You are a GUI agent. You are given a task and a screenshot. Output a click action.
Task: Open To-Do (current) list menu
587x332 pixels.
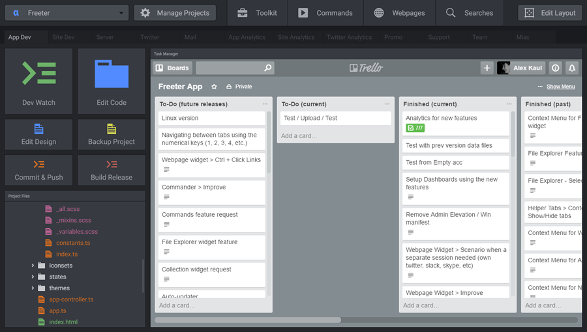coord(387,104)
